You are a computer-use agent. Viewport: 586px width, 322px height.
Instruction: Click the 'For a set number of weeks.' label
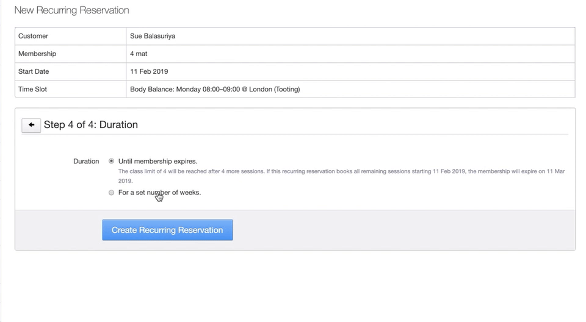click(159, 193)
